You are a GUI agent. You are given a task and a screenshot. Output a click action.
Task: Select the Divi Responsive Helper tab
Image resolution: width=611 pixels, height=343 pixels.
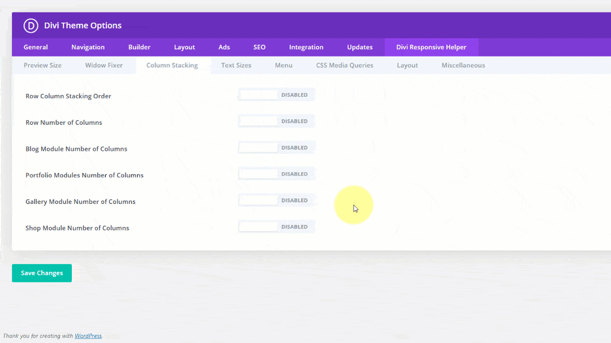(431, 47)
